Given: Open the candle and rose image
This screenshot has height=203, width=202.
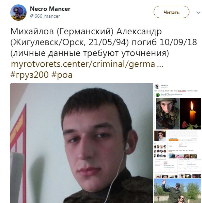Looking at the screenshot, I should coord(190,114).
